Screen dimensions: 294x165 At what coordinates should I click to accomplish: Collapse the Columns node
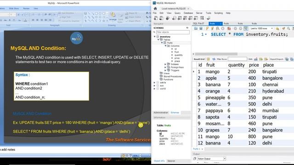(165, 46)
